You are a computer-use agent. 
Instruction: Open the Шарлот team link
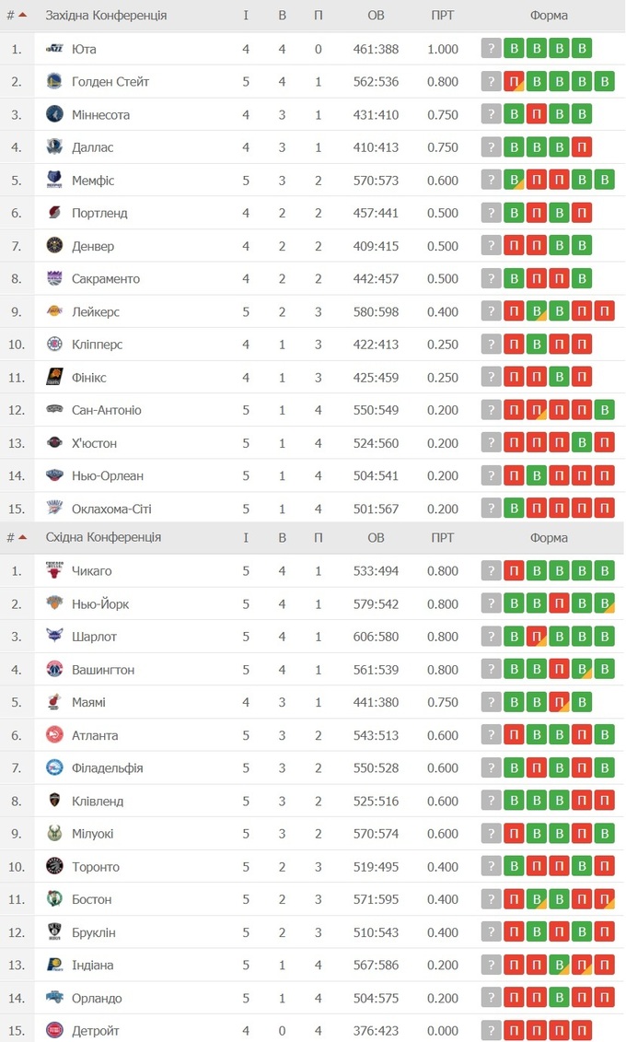94,637
